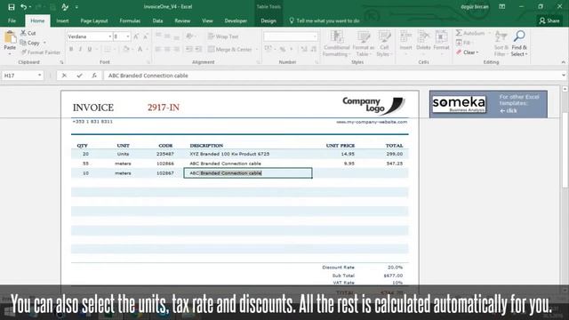Viewport: 569px width, 320px height.
Task: Click the formula bar text field
Action: tap(332, 76)
